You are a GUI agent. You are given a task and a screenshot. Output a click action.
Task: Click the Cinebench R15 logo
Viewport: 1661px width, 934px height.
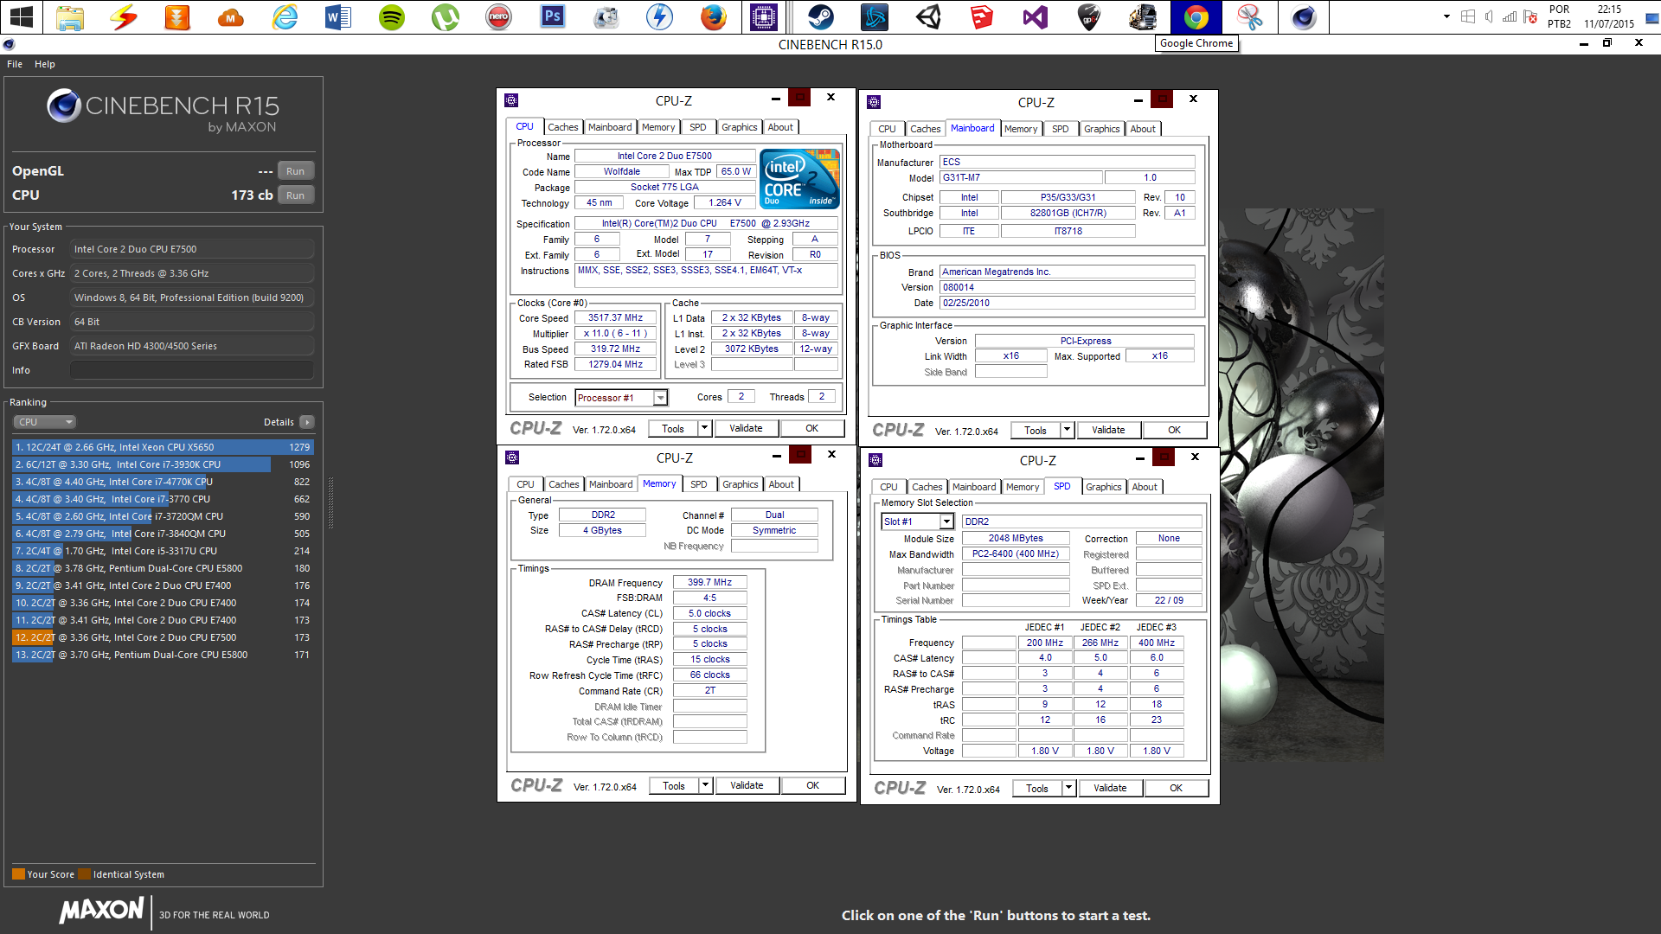pyautogui.click(x=163, y=112)
